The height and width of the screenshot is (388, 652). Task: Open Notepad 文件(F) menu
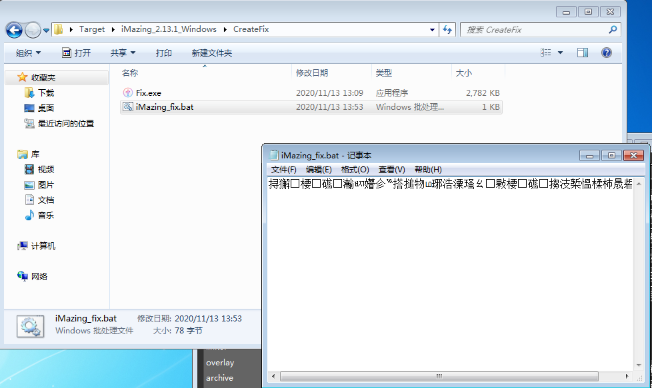pos(283,169)
